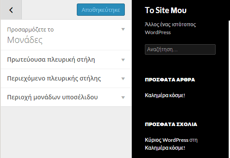Open the Καλημέρα κόσμε! recent post link

coord(165,95)
